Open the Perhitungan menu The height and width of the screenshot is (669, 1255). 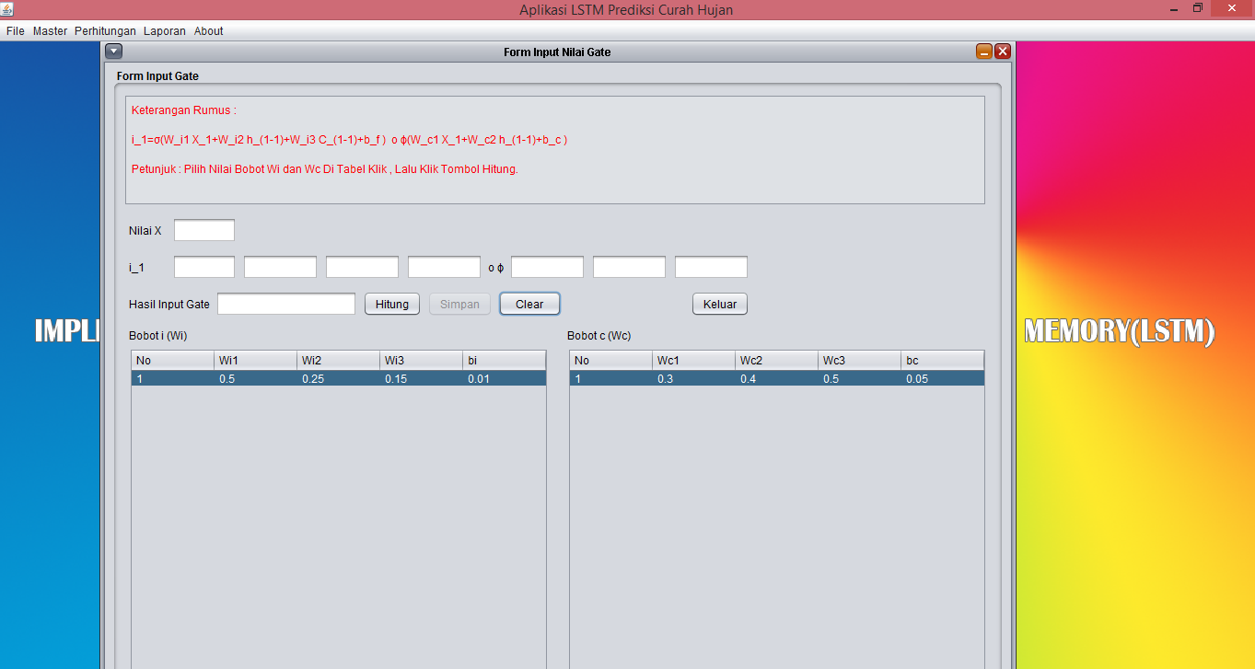pyautogui.click(x=105, y=30)
